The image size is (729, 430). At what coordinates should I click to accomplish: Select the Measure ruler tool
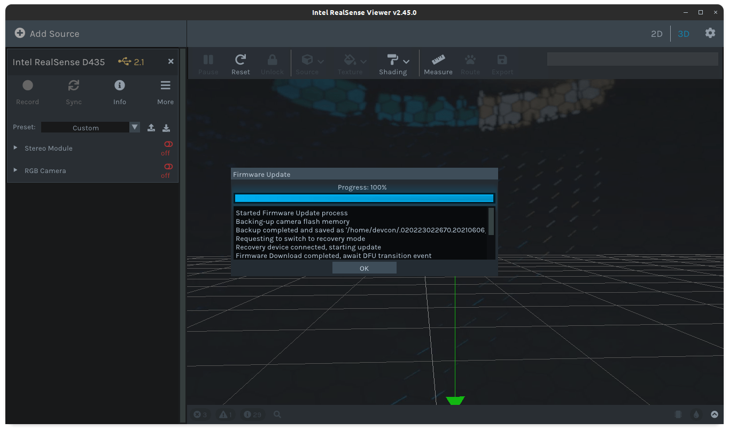[438, 60]
